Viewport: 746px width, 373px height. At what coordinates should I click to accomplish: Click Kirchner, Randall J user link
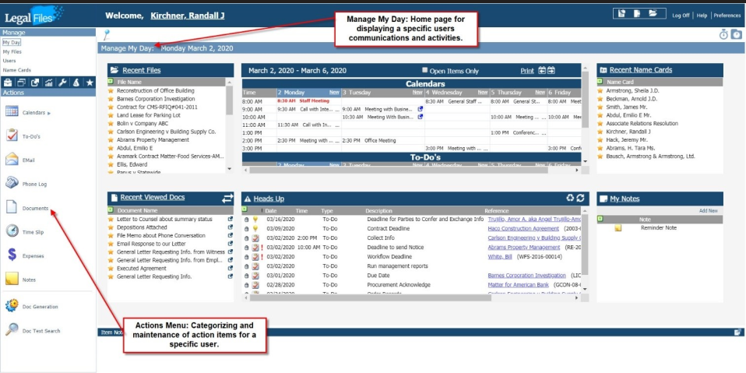click(188, 16)
